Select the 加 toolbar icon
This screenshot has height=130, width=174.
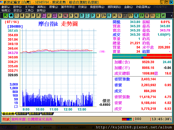17,15
